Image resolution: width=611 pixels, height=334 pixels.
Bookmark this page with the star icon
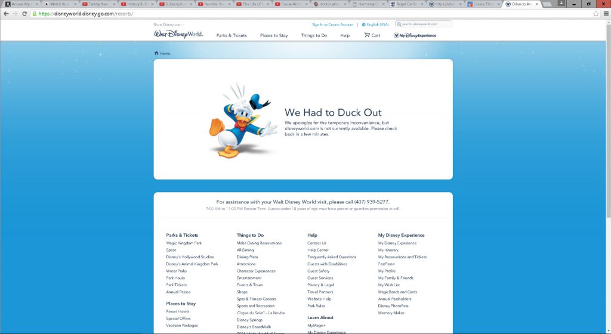click(596, 14)
